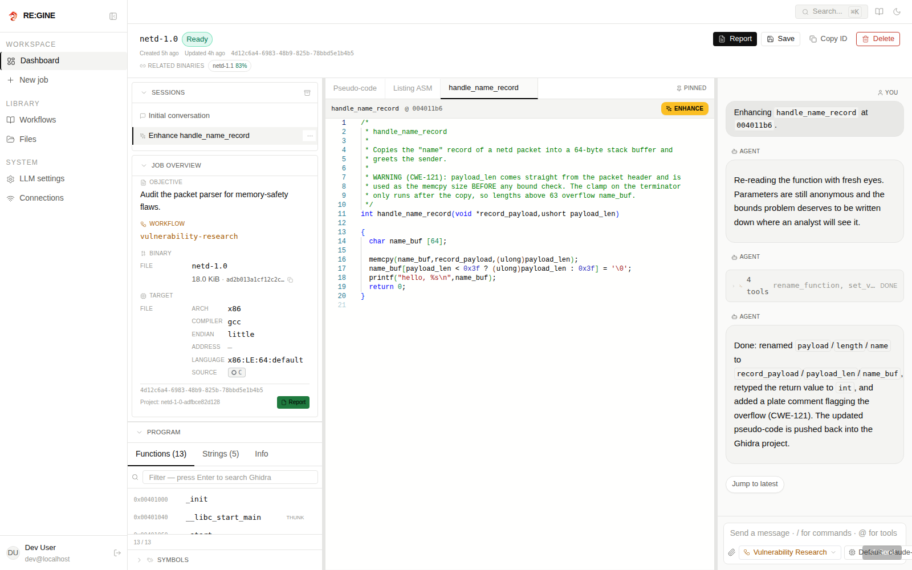The height and width of the screenshot is (570, 912).
Task: Click the green Report button
Action: [x=293, y=402]
